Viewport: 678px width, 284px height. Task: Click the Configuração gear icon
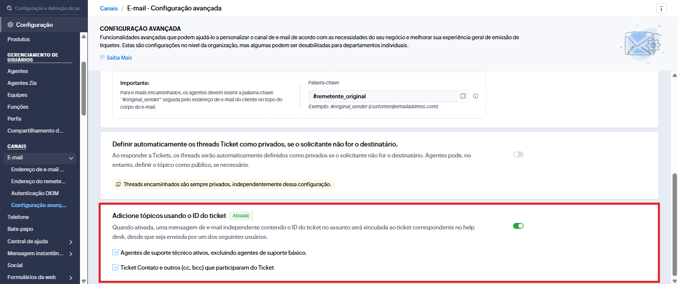point(10,25)
